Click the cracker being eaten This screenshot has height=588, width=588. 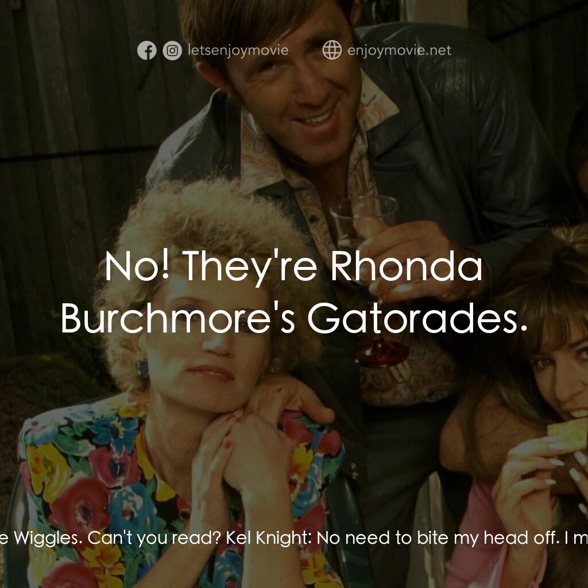point(568,435)
